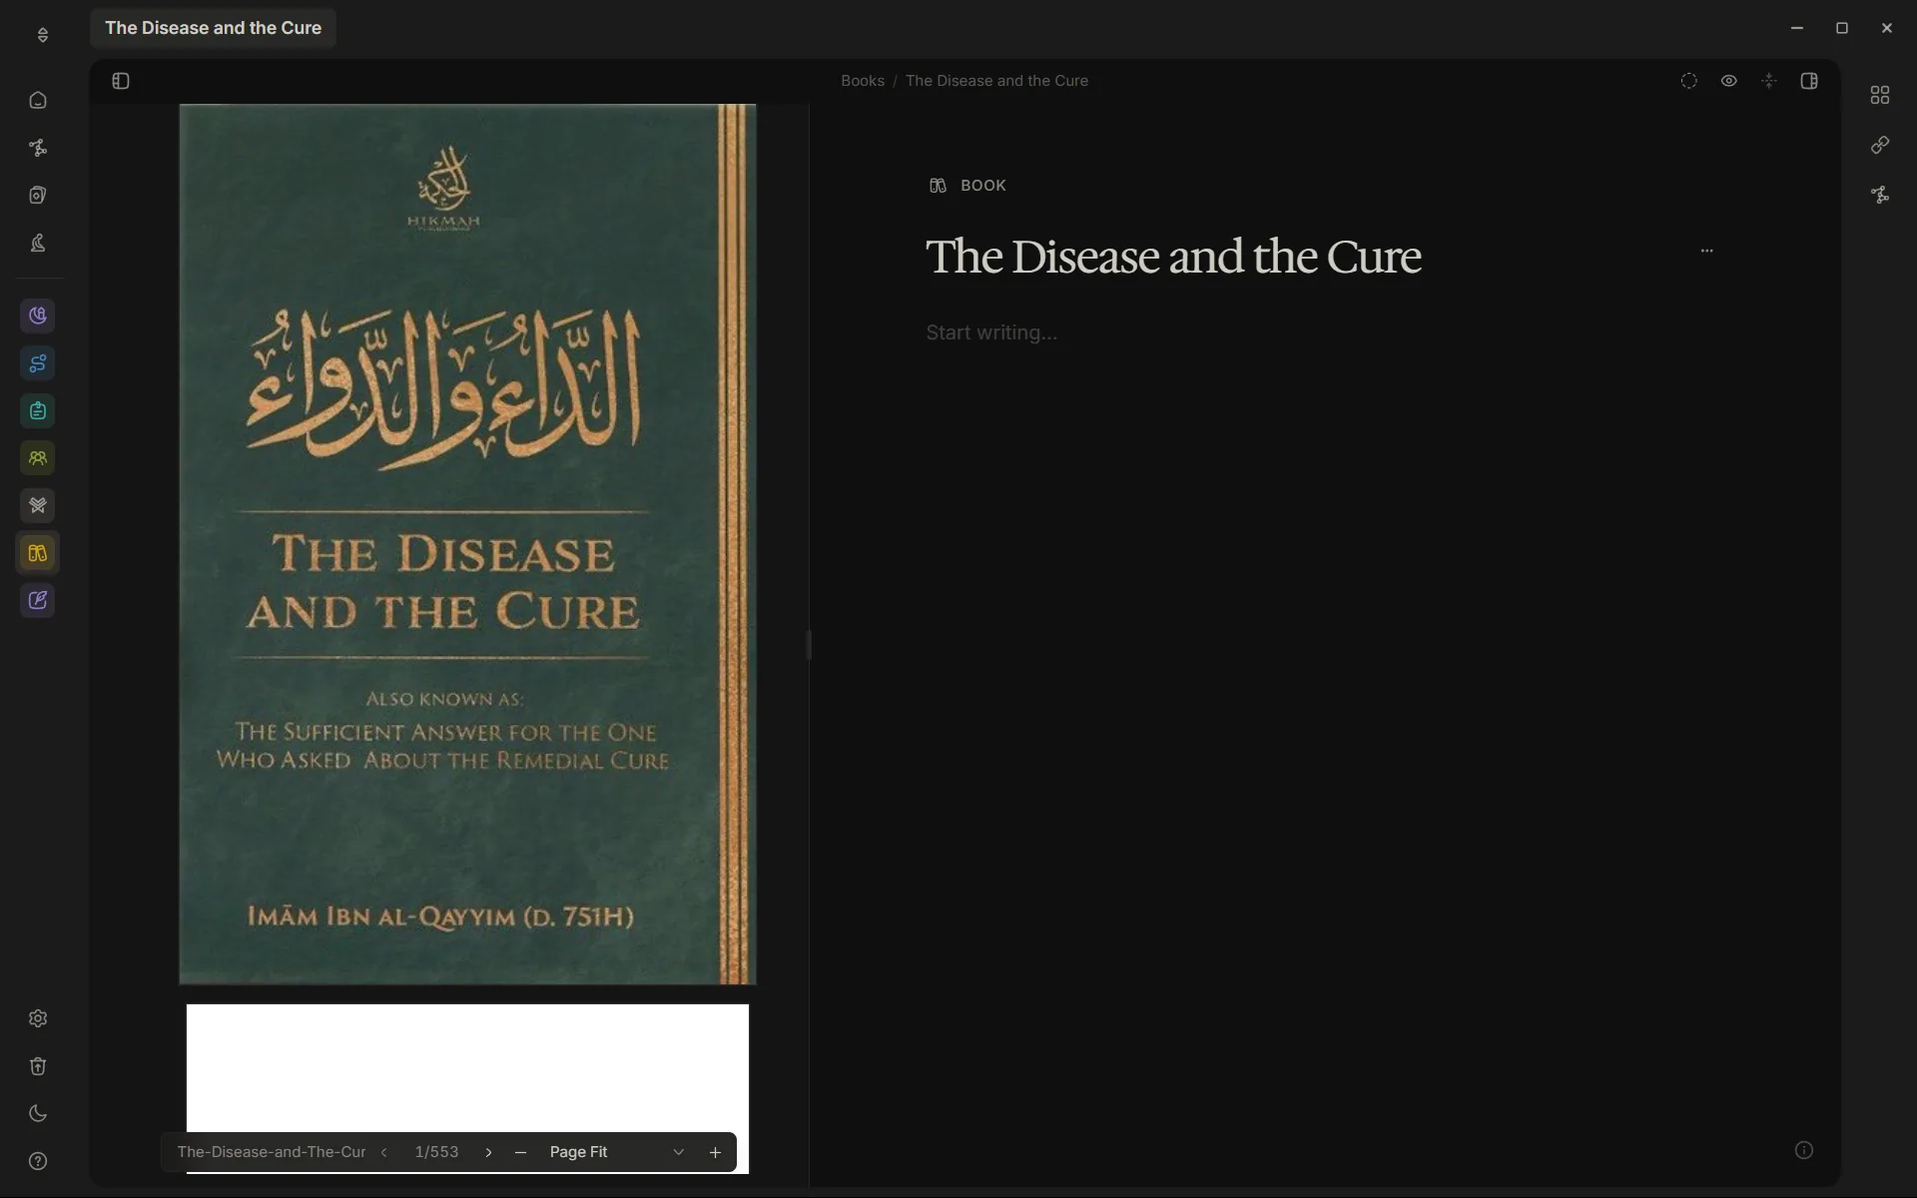Open the four-squares grid icon on right rail
The height and width of the screenshot is (1198, 1917).
(x=1879, y=95)
